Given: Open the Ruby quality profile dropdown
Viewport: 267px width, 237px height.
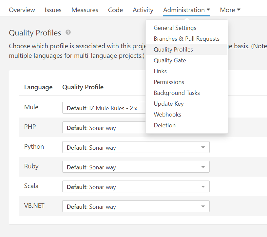Looking at the screenshot, I should click(x=136, y=167).
